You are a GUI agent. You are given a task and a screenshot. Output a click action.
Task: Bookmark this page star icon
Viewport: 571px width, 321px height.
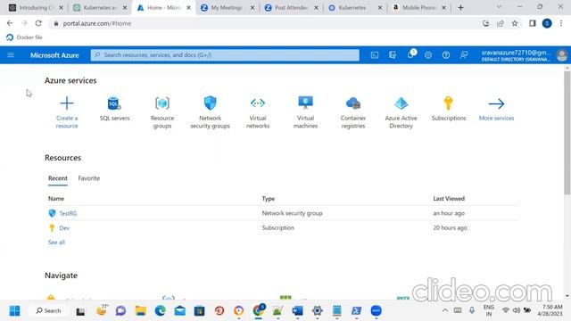click(x=515, y=23)
